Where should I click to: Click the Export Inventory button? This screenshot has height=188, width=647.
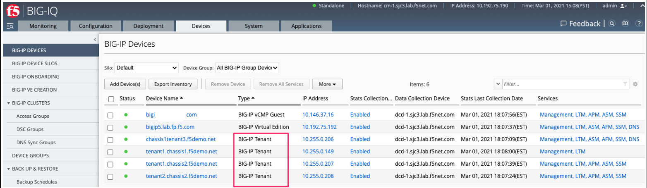(x=173, y=84)
